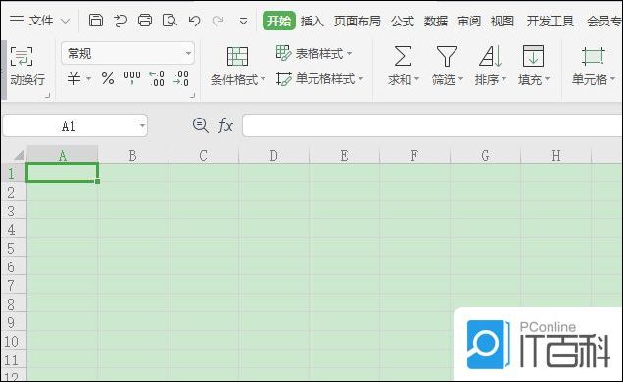The width and height of the screenshot is (623, 382).
Task: Expand the Name Box dropdown arrow
Action: pyautogui.click(x=142, y=126)
